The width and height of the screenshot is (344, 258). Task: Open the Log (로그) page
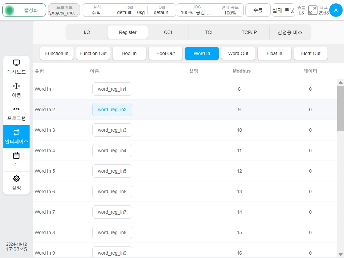click(x=16, y=160)
